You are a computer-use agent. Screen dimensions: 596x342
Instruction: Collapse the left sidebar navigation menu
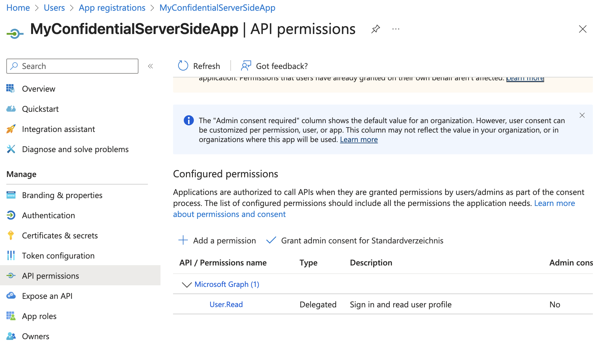150,66
